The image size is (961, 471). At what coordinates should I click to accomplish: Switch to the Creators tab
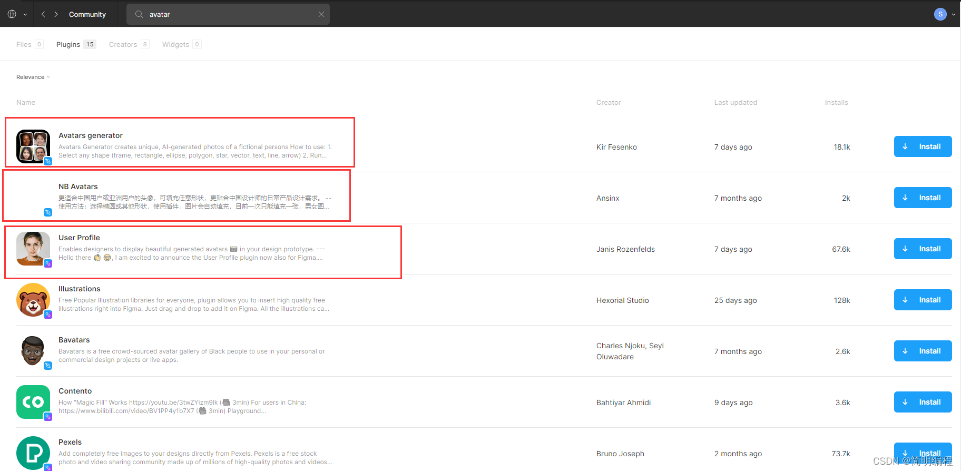(129, 44)
